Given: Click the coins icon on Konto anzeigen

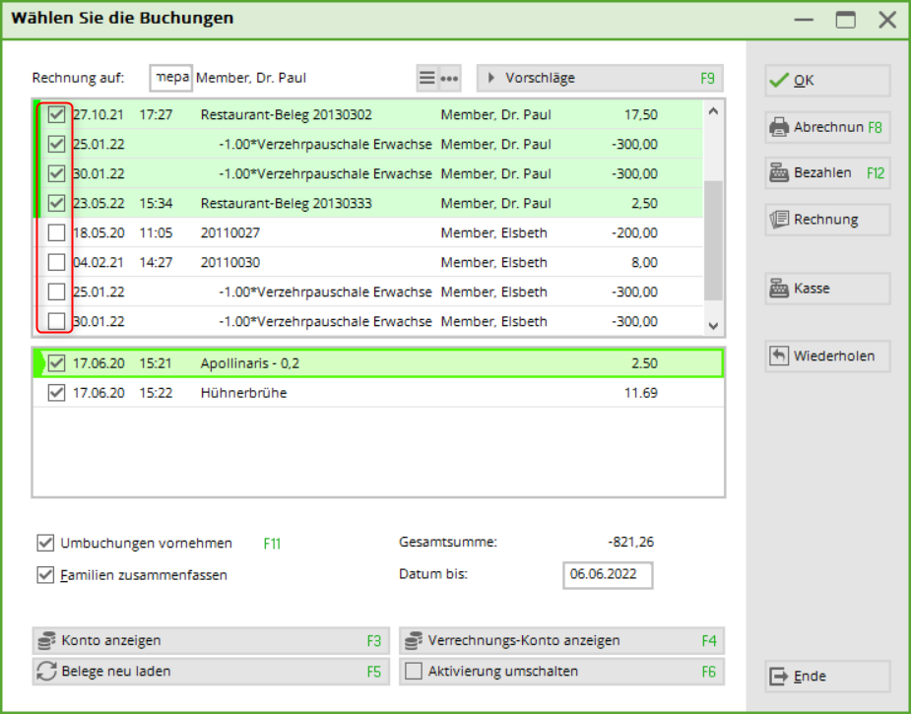Looking at the screenshot, I should (46, 641).
